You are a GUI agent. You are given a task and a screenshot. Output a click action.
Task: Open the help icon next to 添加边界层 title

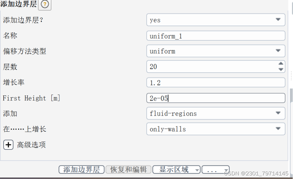(44, 5)
